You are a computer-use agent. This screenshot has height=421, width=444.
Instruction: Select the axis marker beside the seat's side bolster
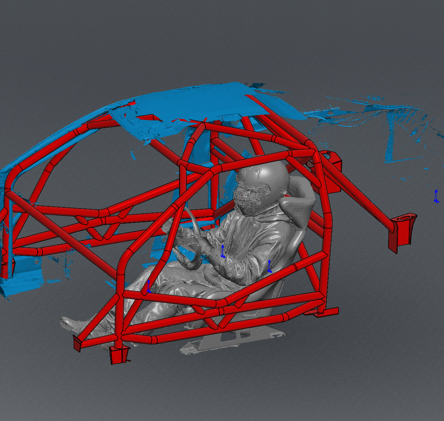[x=269, y=267]
